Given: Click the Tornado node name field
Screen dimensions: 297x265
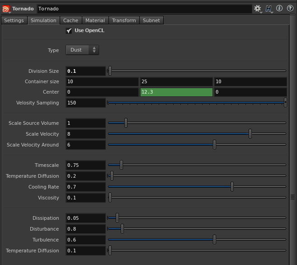Looking at the screenshot, I should (x=144, y=9).
